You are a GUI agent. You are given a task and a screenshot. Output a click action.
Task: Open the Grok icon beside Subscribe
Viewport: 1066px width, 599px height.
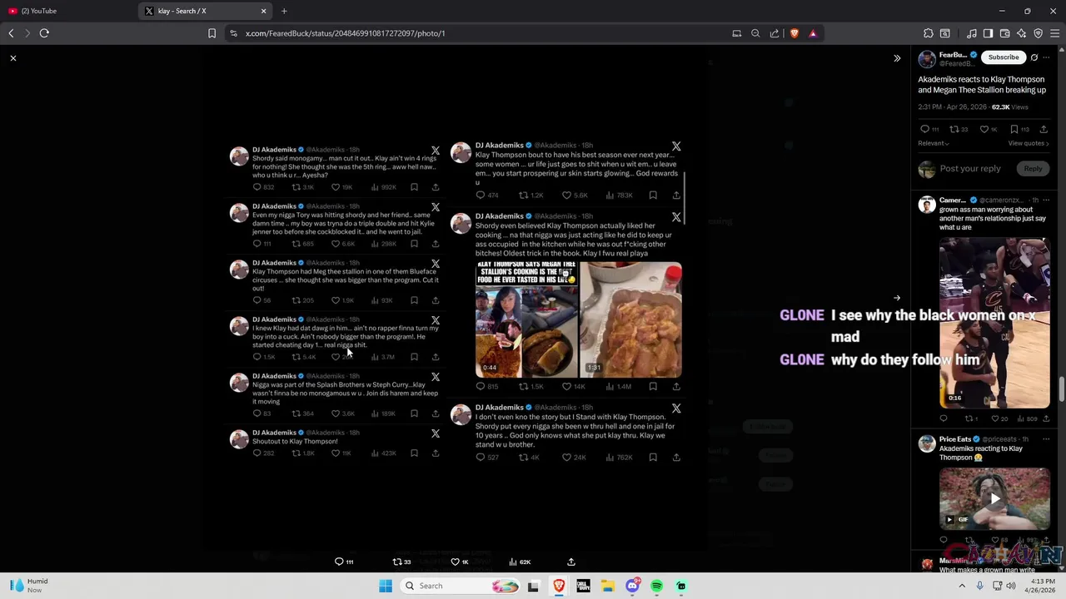[1034, 57]
